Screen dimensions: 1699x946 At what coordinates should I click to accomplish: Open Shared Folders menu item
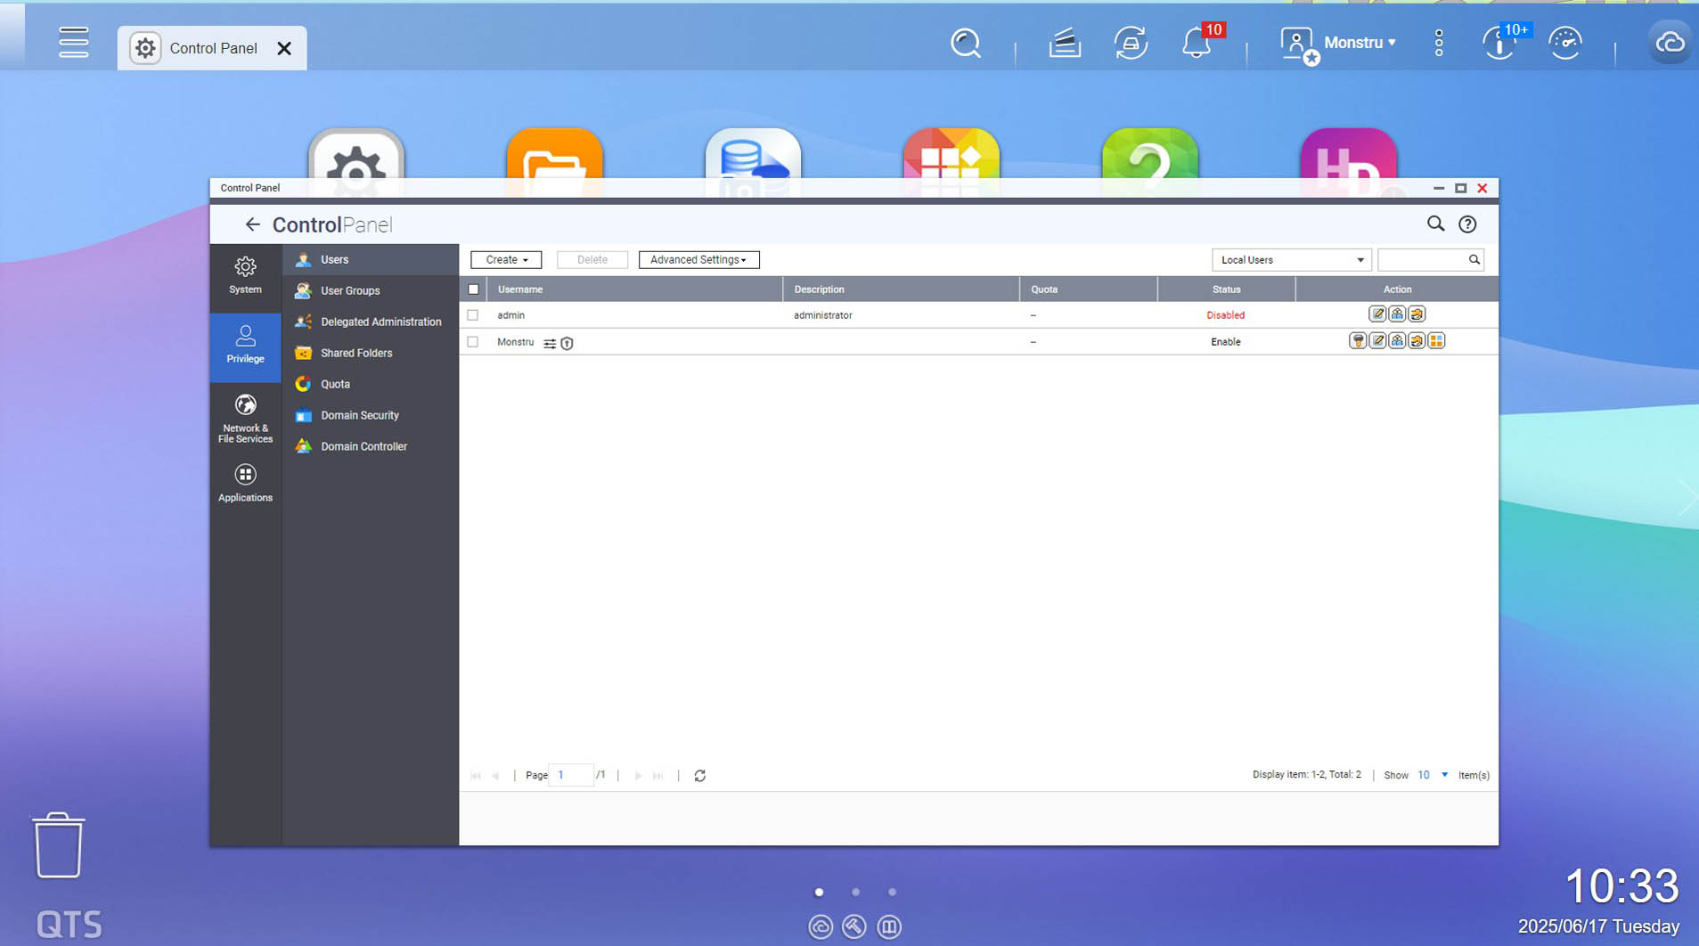point(371,353)
